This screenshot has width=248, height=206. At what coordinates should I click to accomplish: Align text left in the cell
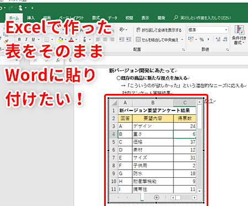click(98, 39)
